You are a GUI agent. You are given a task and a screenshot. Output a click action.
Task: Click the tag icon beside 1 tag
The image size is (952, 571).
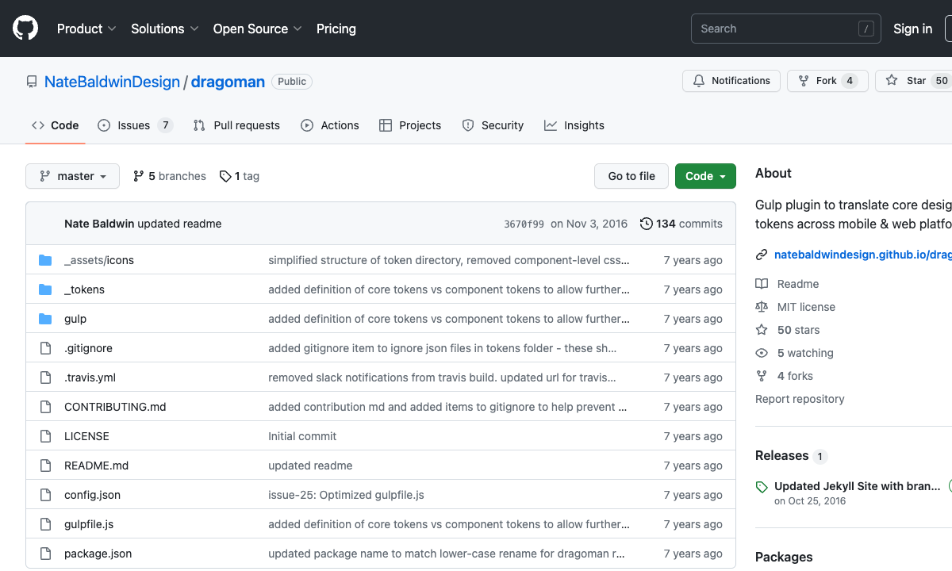225,176
